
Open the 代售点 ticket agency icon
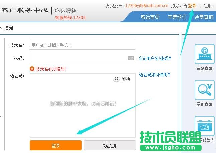point(205,126)
